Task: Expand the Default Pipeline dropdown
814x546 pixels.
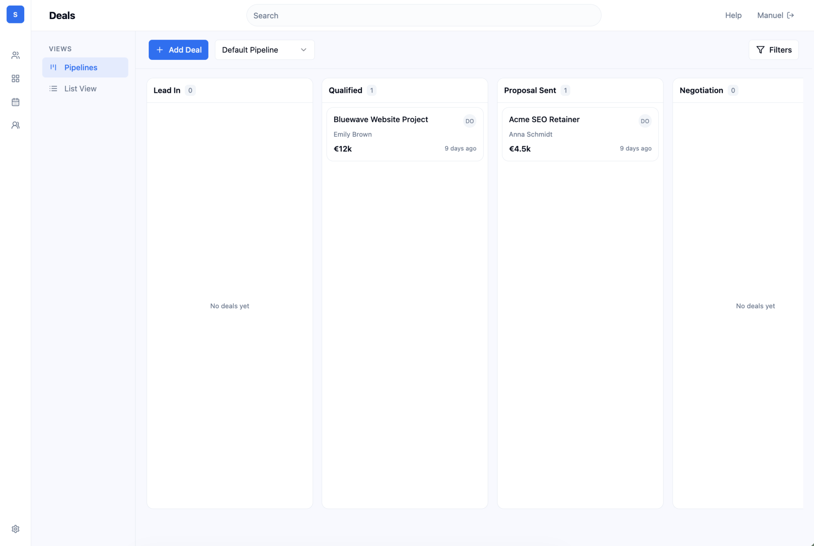Action: (264, 50)
